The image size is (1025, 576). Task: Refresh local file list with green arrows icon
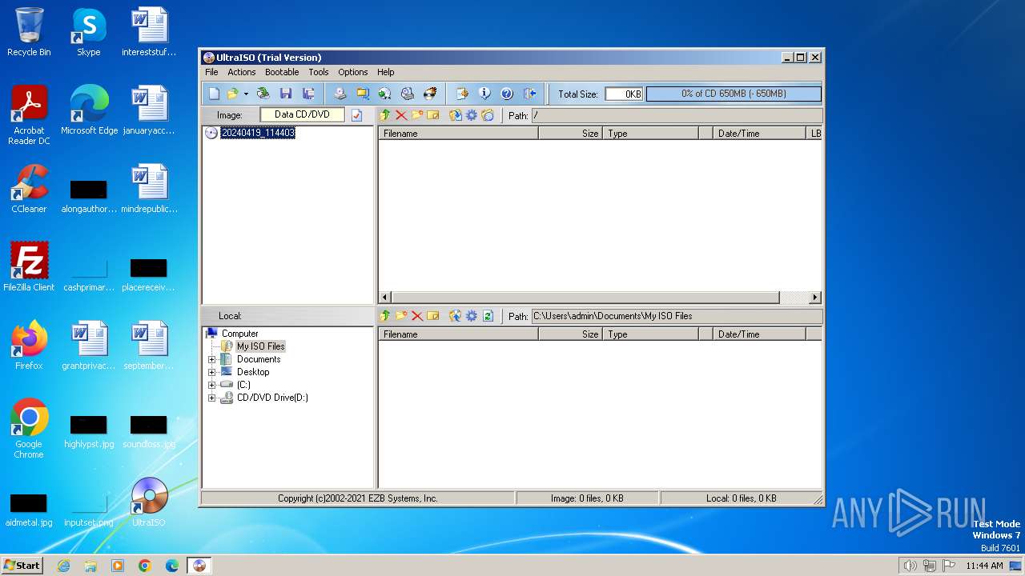[x=487, y=316]
